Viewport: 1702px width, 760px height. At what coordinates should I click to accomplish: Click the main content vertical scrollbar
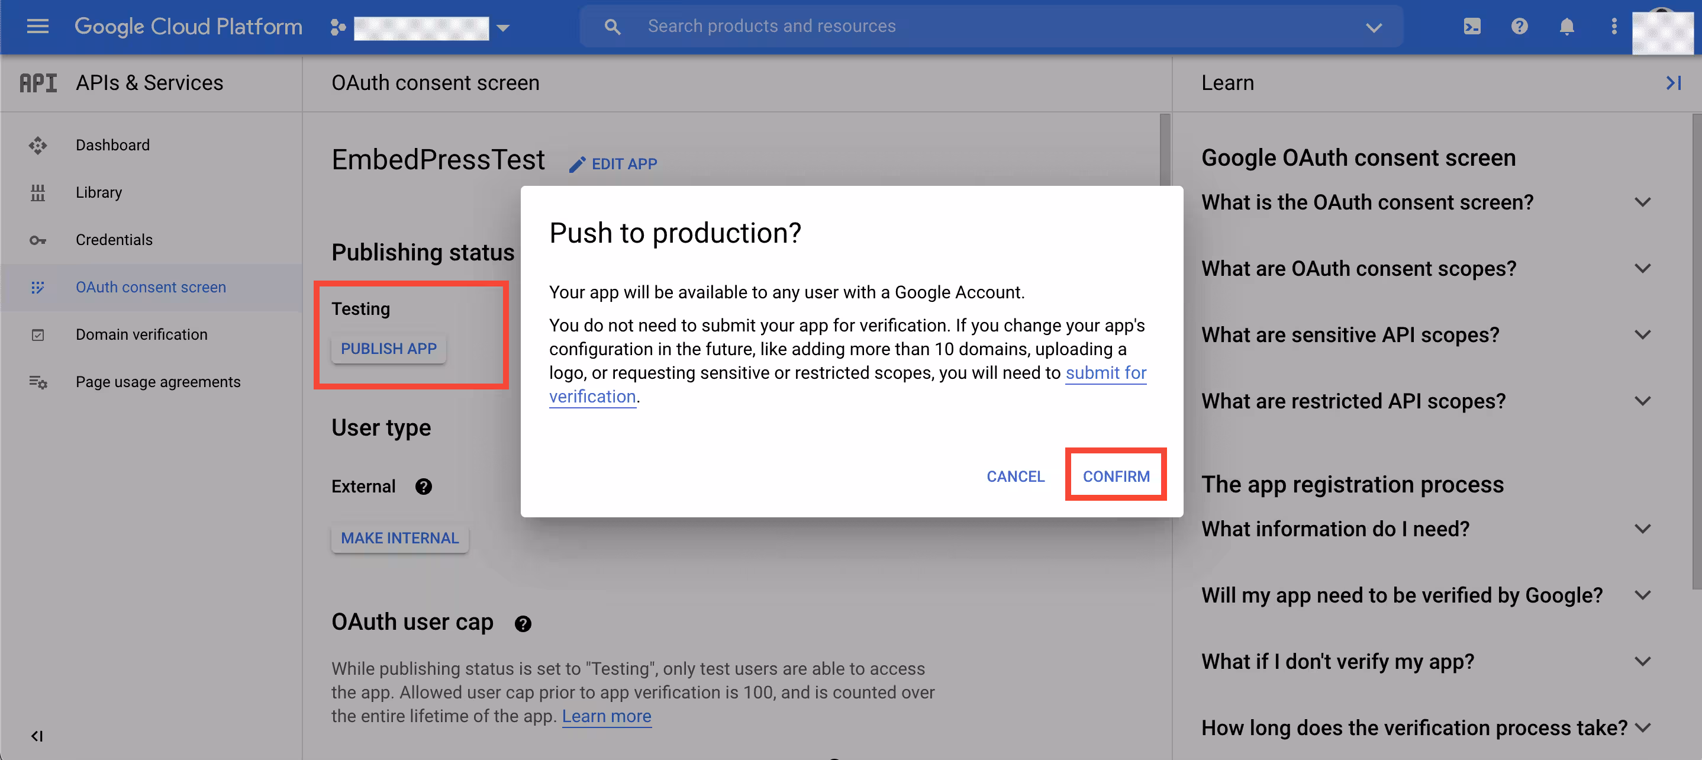(1165, 150)
